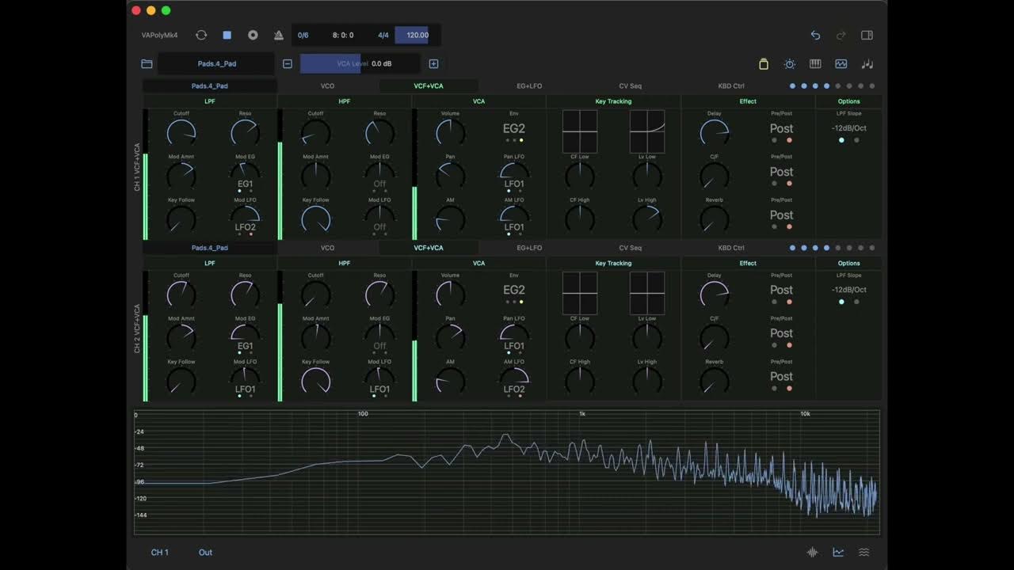Toggle CH 1 Reverb Pre/Post switch
1014x570 pixels.
[781, 215]
